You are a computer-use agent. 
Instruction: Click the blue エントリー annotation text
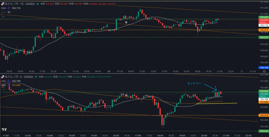click(x=194, y=83)
